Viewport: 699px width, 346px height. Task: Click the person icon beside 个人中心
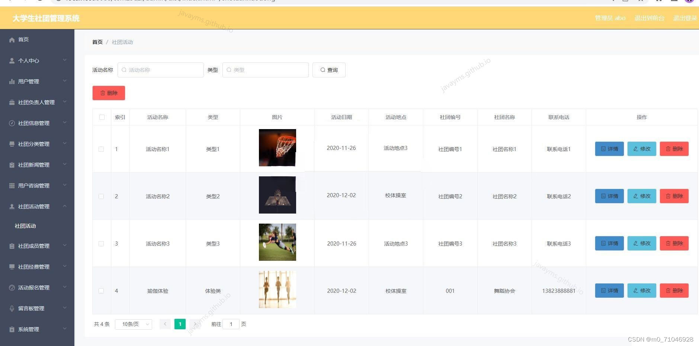pos(12,61)
